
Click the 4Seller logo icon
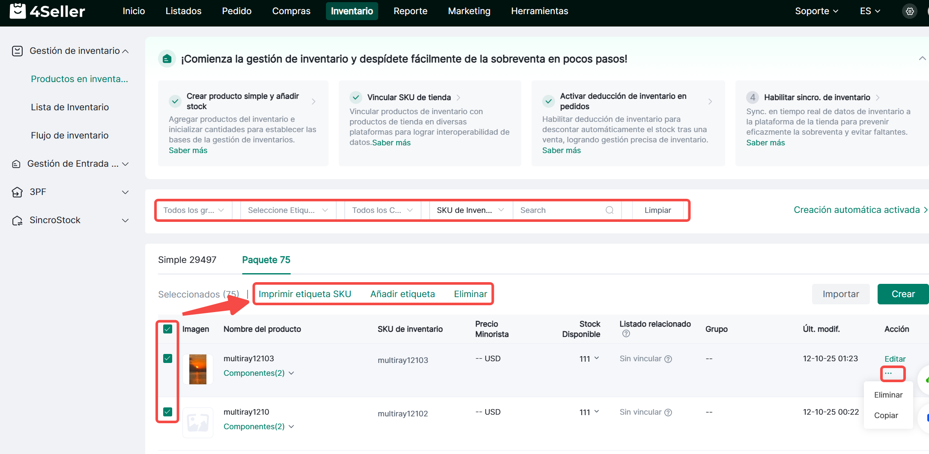pos(18,11)
